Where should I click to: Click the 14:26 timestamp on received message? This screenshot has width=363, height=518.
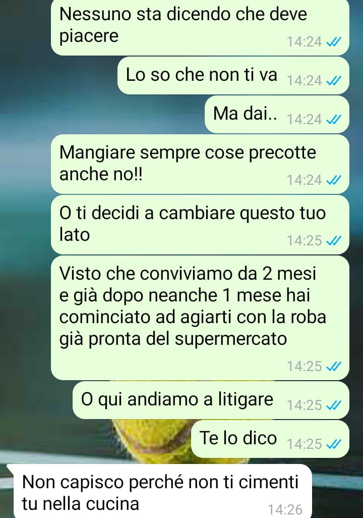[x=285, y=509]
